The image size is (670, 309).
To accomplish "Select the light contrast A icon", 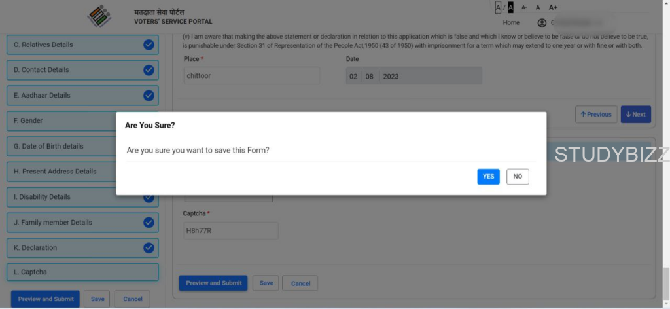I will [x=498, y=7].
